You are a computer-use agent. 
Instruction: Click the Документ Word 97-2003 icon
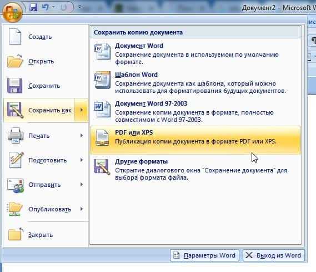(x=102, y=109)
